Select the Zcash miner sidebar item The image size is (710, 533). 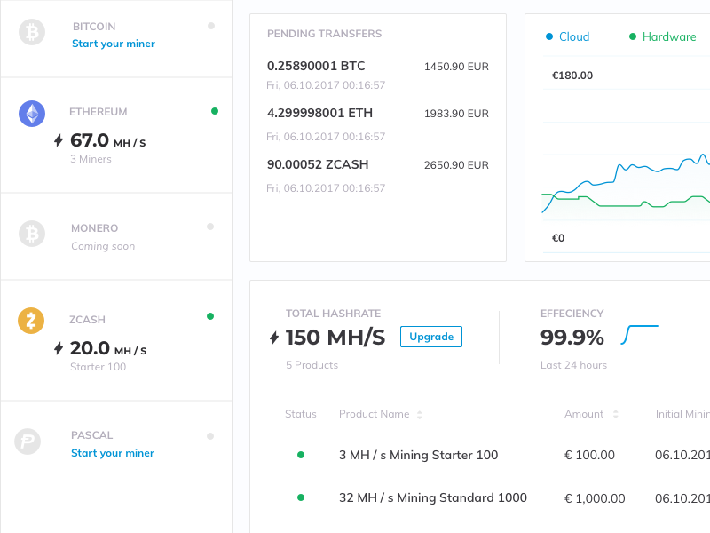click(115, 341)
